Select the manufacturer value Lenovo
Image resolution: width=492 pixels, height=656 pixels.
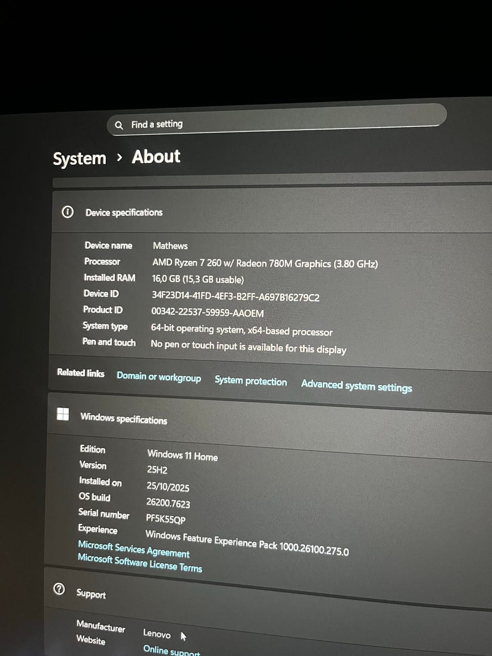click(157, 633)
